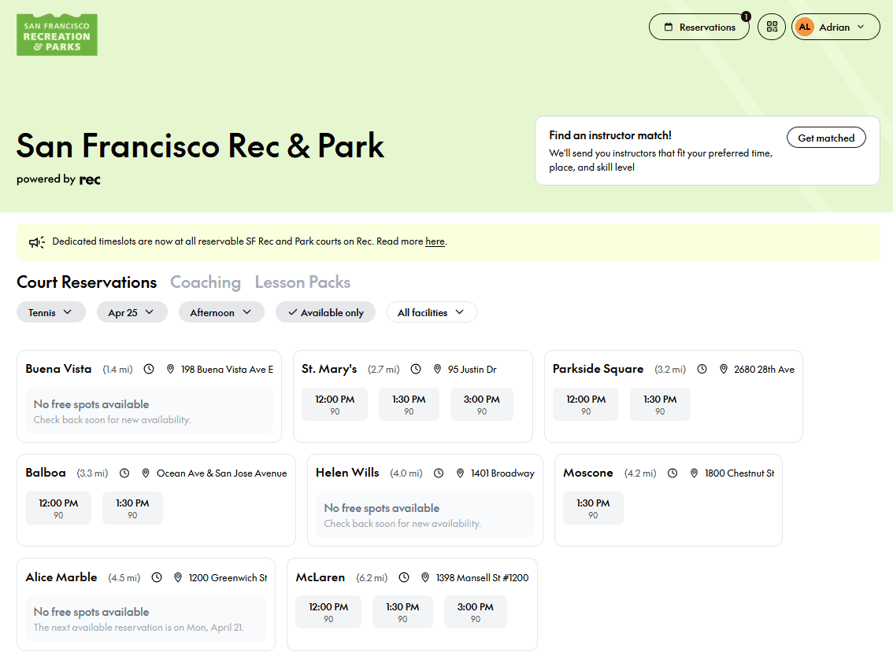The image size is (893, 652).
Task: Expand the All facilities dropdown
Action: [x=431, y=312]
